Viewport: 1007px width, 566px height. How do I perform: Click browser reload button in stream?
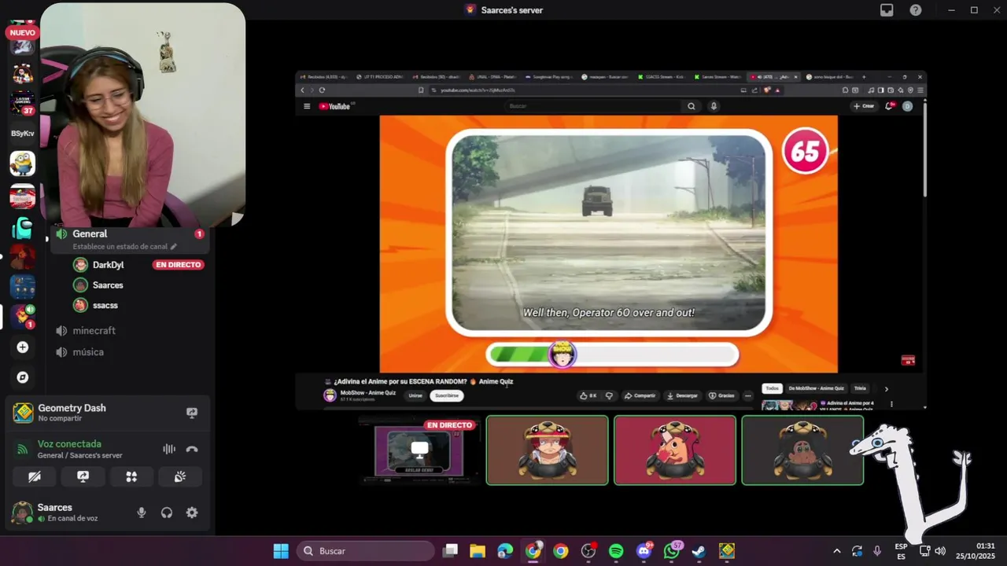322,90
